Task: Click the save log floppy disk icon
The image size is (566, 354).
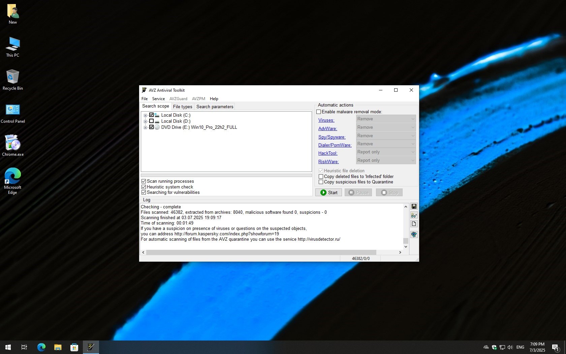Action: pyautogui.click(x=414, y=206)
